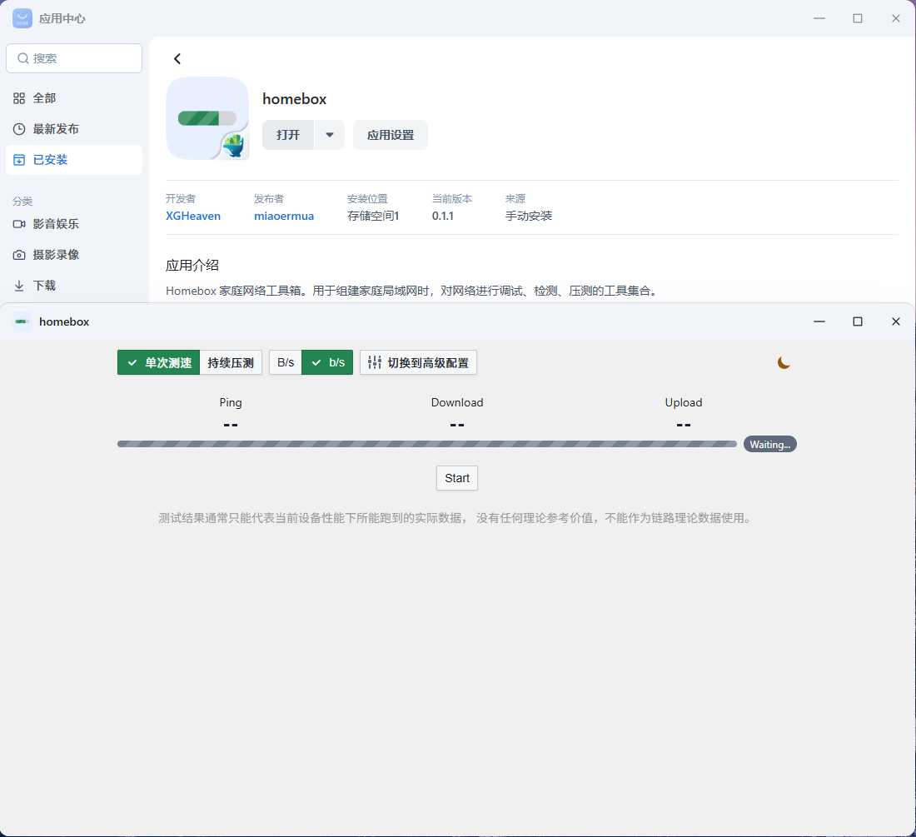Screen dimensions: 916x837
Task: Click the installed box icon beside 已安装
Action: (19, 160)
